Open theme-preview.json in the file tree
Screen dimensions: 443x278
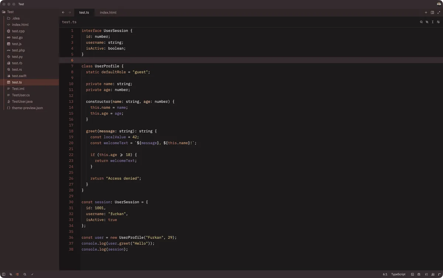[30, 108]
